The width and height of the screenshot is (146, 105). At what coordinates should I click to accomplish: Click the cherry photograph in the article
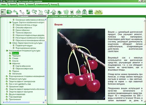[81, 64]
